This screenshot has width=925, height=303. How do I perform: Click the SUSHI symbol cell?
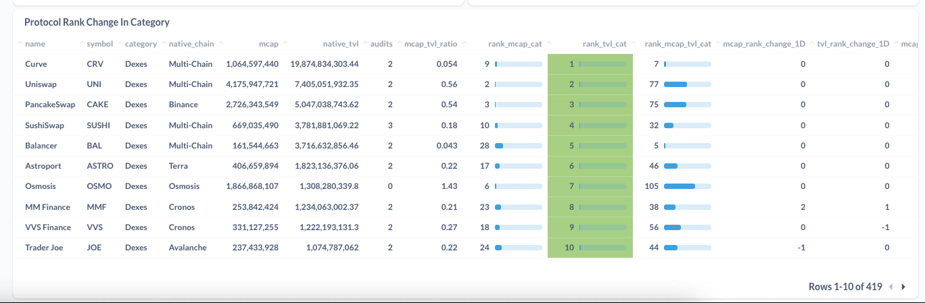[99, 126]
